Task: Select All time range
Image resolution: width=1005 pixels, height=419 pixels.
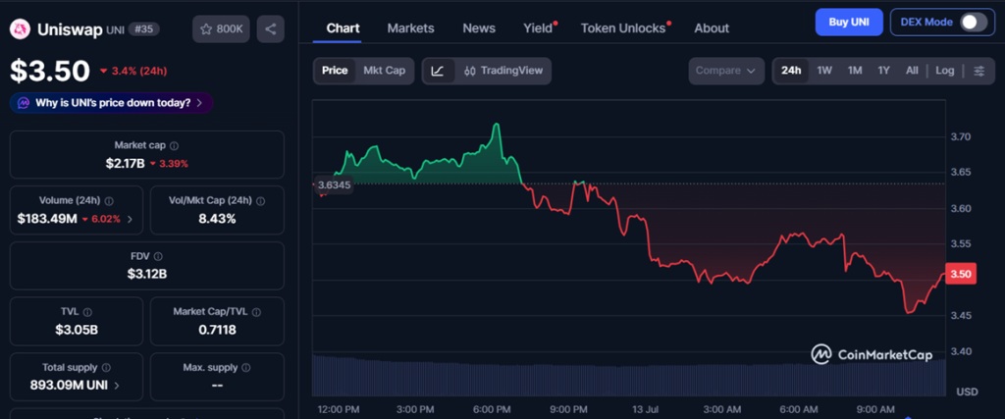Action: point(912,71)
